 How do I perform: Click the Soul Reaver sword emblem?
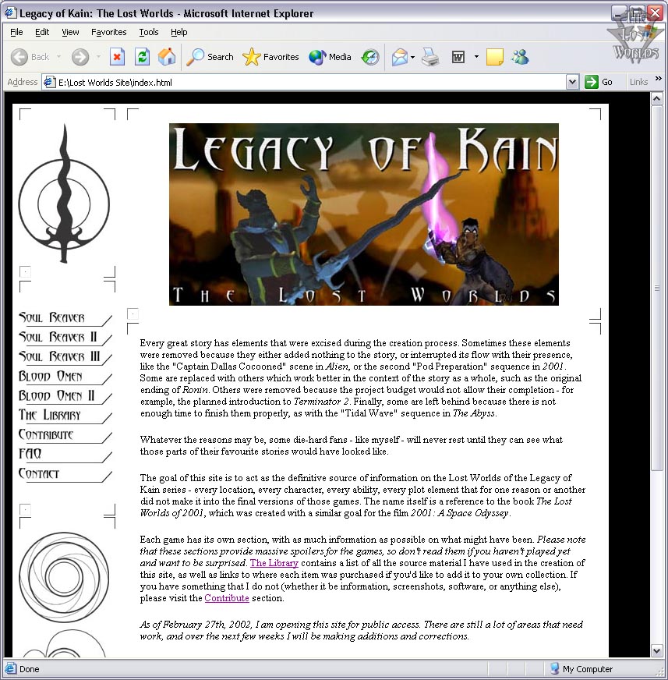click(64, 193)
